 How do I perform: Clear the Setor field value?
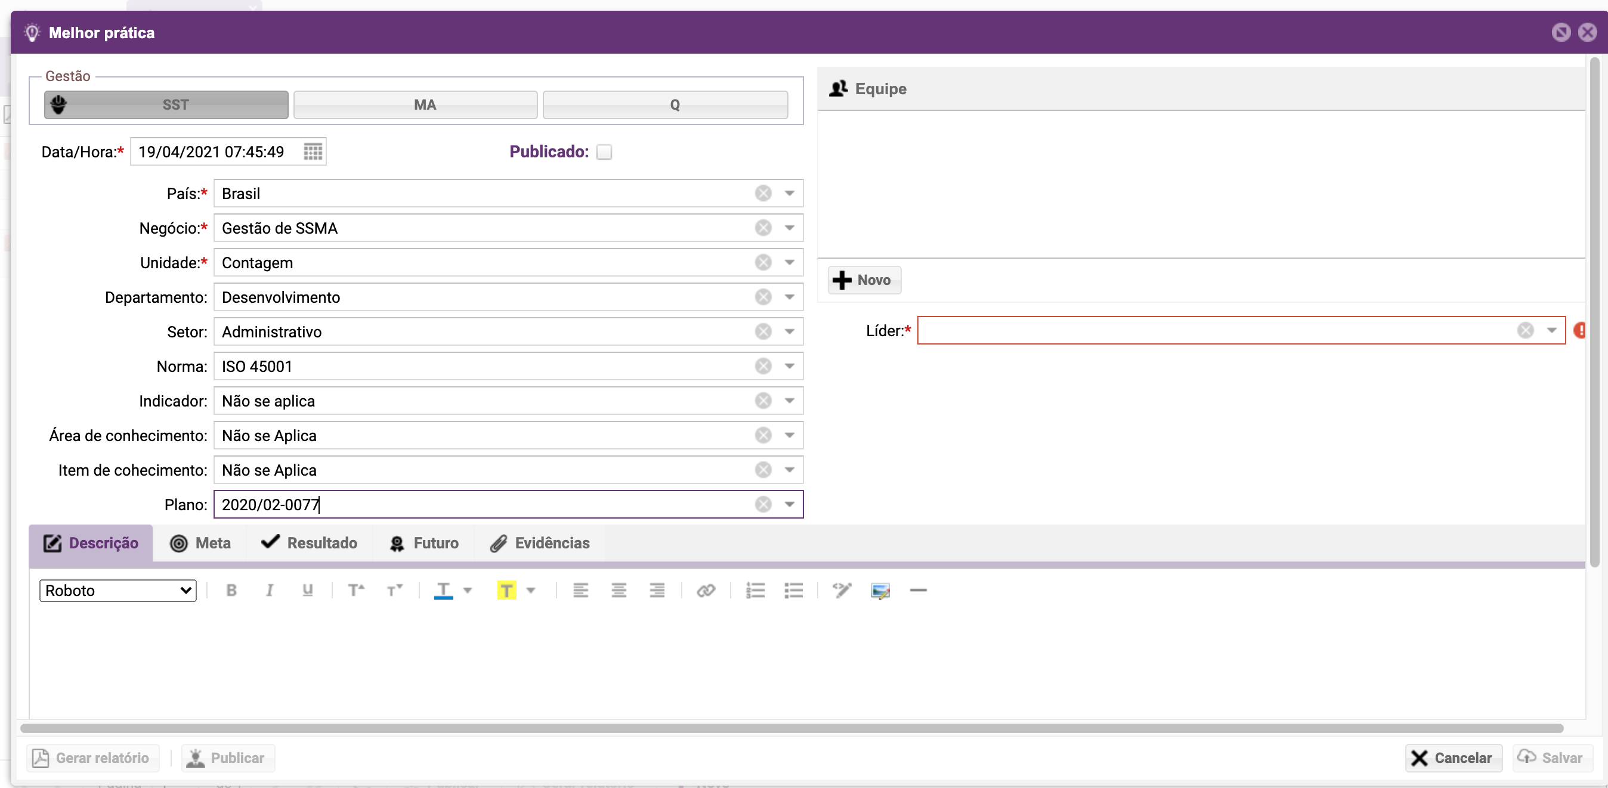point(763,331)
